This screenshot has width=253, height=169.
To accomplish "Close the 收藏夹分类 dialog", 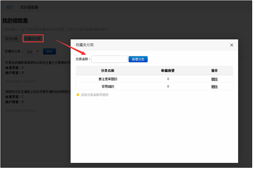I will [232, 45].
